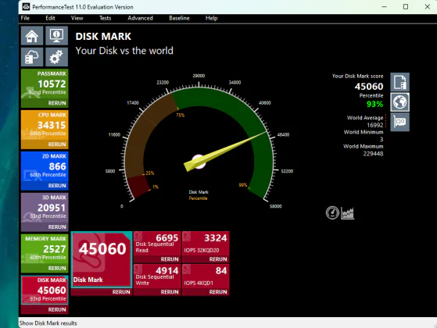Select the PassMark 10572 score tile
437x328 pixels.
point(45,84)
